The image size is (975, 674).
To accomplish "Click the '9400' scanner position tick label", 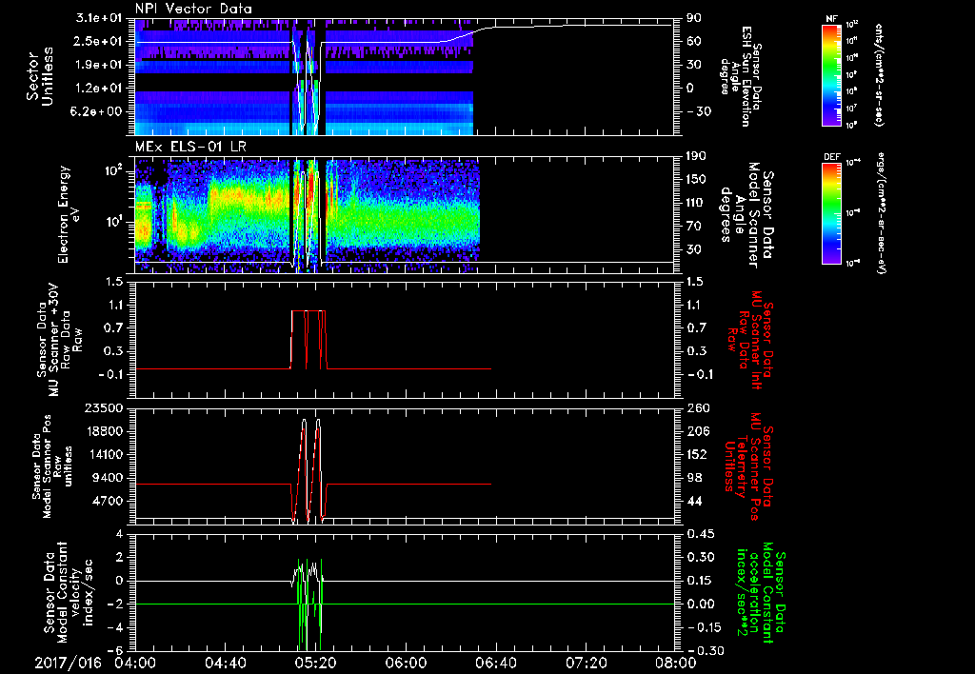I will pyautogui.click(x=109, y=478).
